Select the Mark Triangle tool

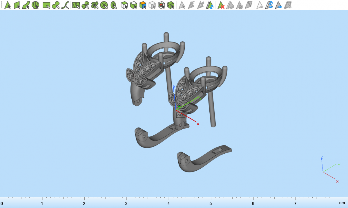pyautogui.click(x=8, y=5)
